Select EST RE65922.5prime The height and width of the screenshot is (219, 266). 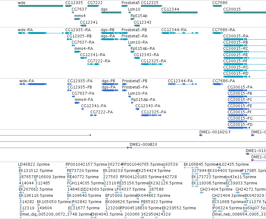(x=143, y=205)
